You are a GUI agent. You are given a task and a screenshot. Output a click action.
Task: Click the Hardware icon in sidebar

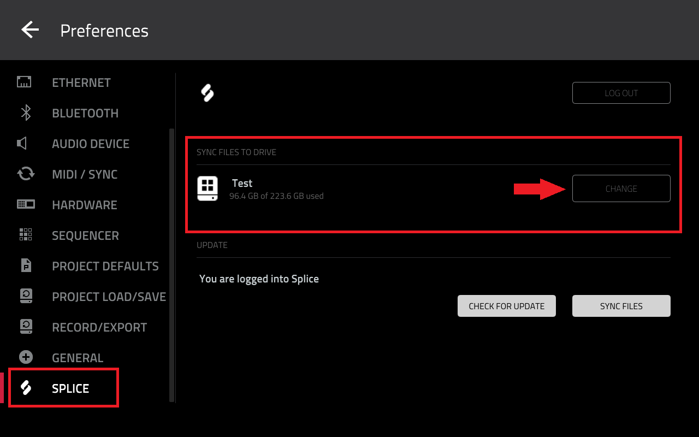[26, 204]
